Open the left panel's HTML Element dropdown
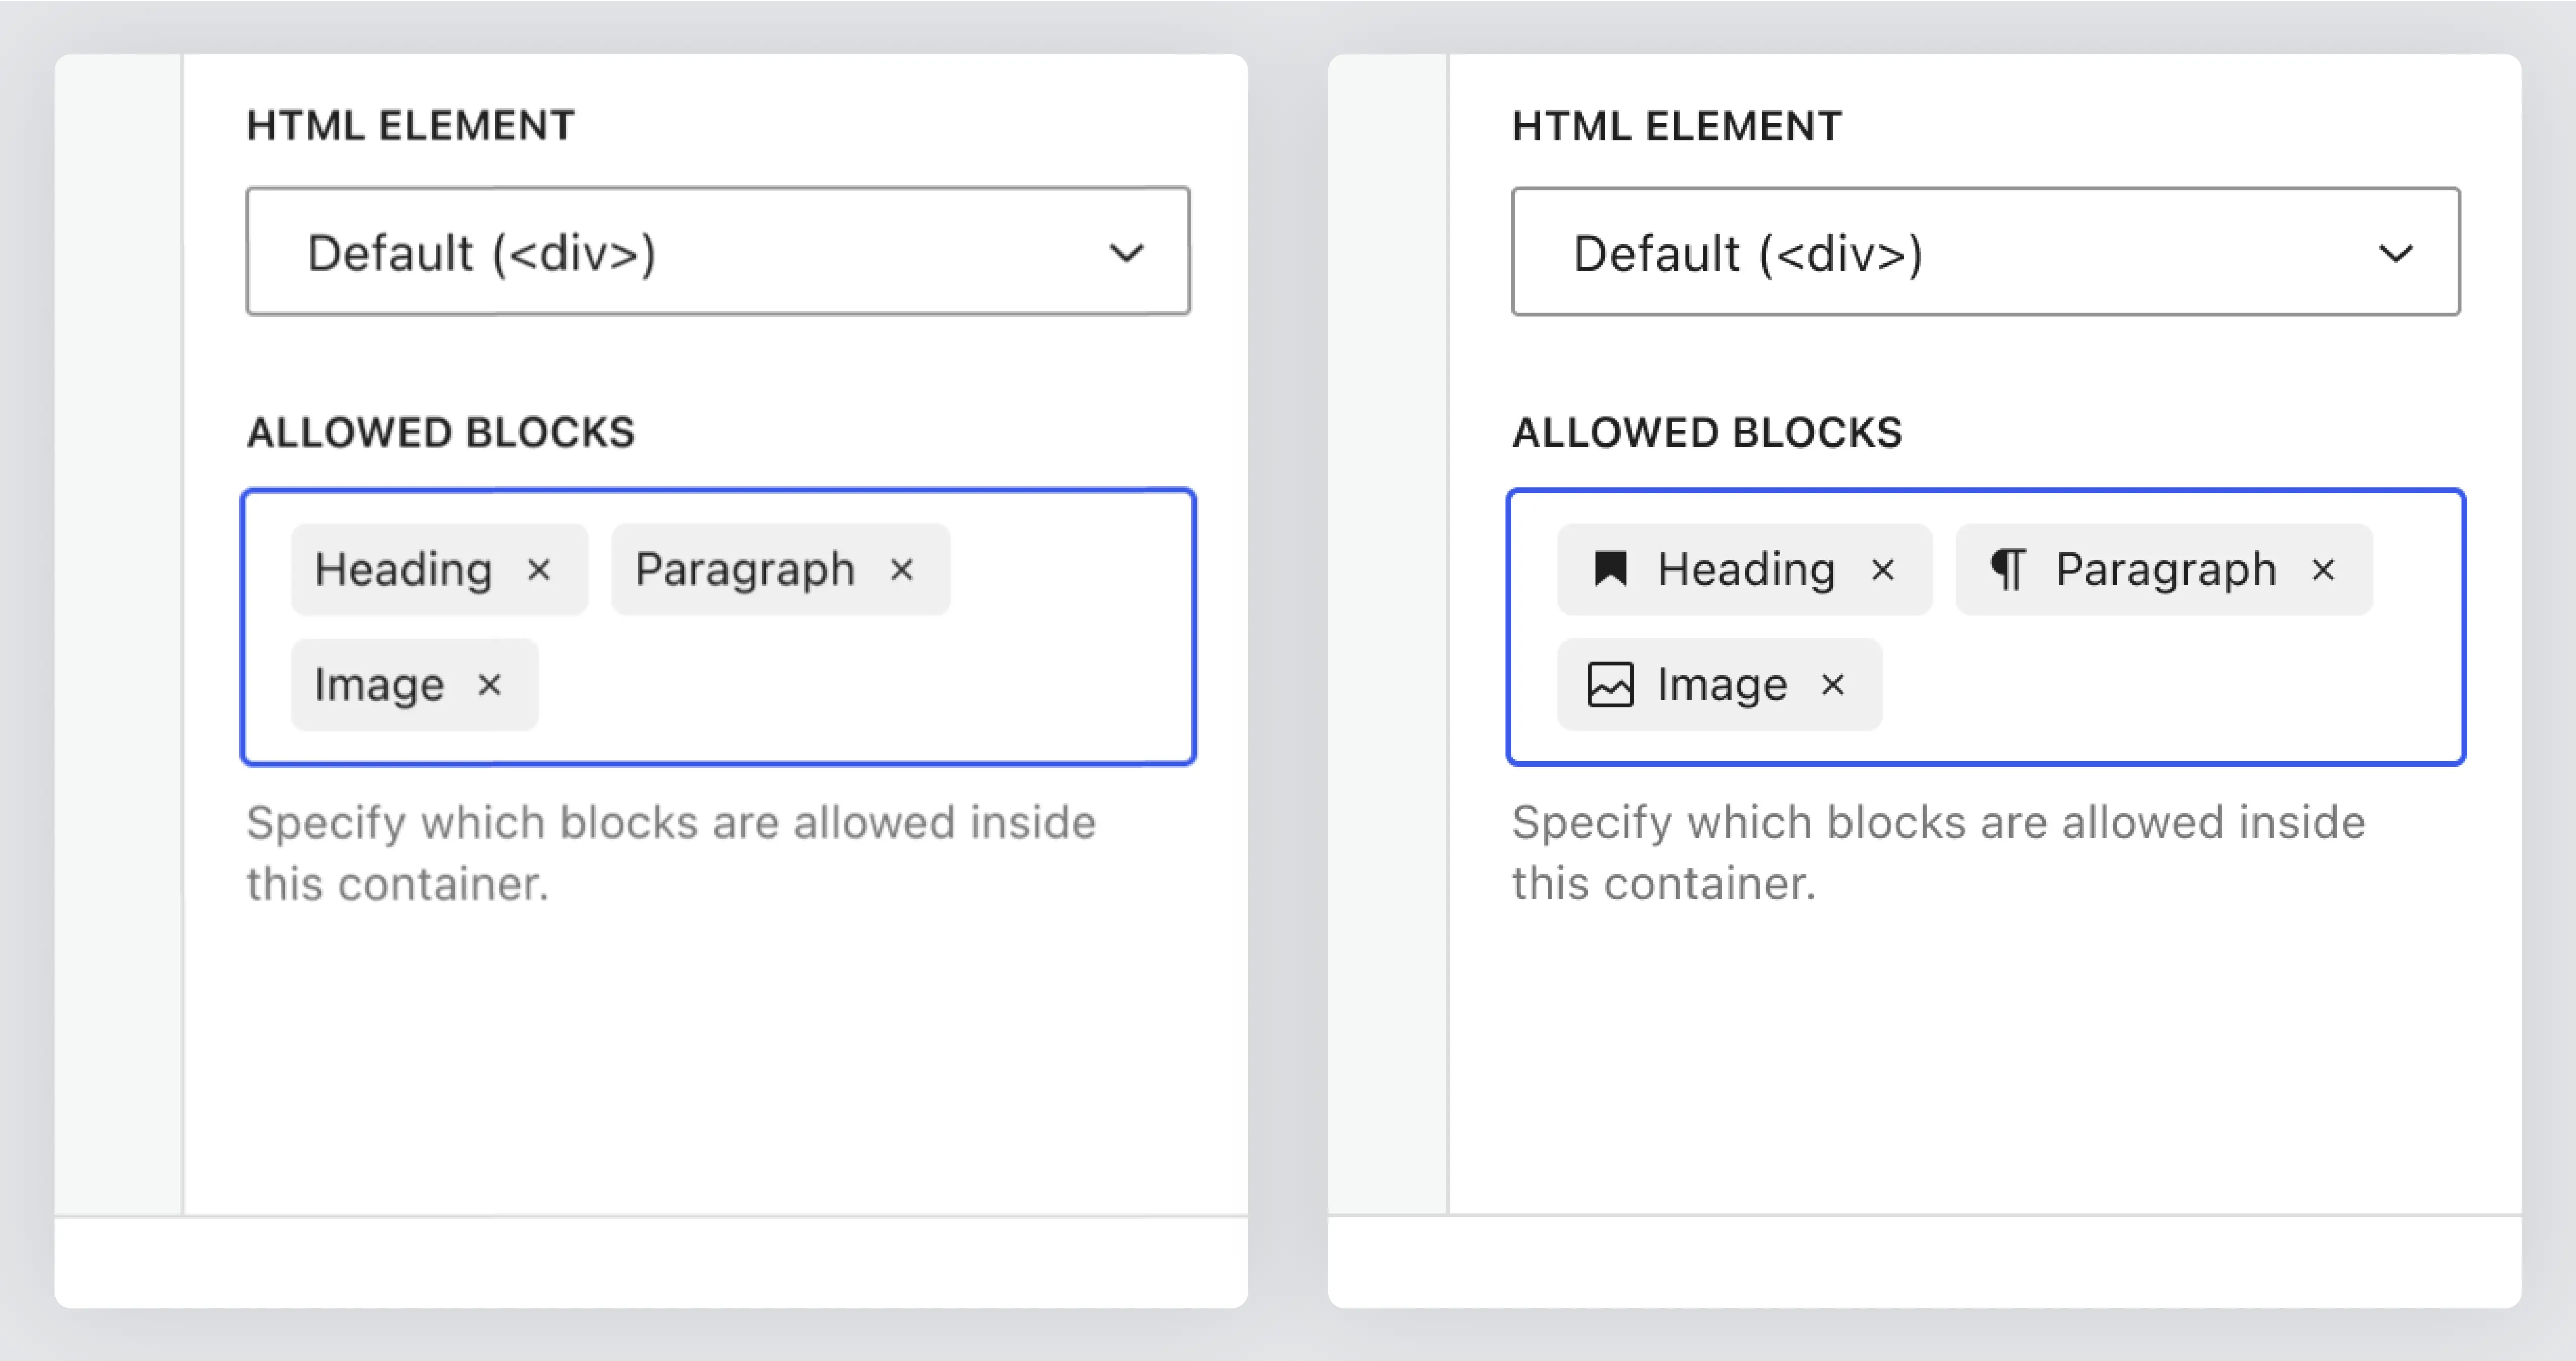 [718, 252]
